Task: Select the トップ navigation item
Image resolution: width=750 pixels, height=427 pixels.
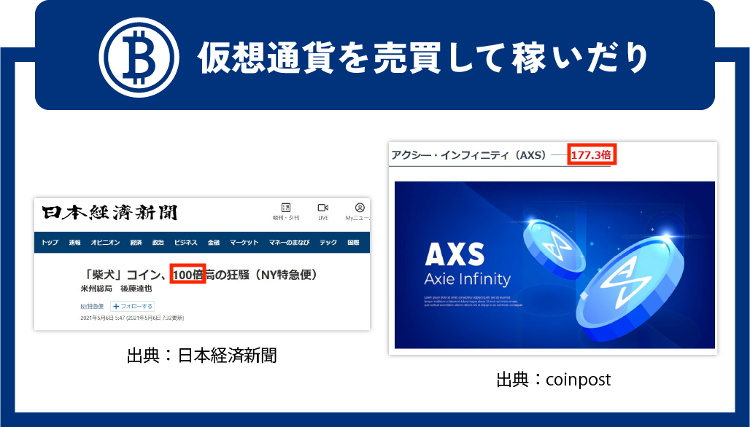Action: [x=50, y=243]
